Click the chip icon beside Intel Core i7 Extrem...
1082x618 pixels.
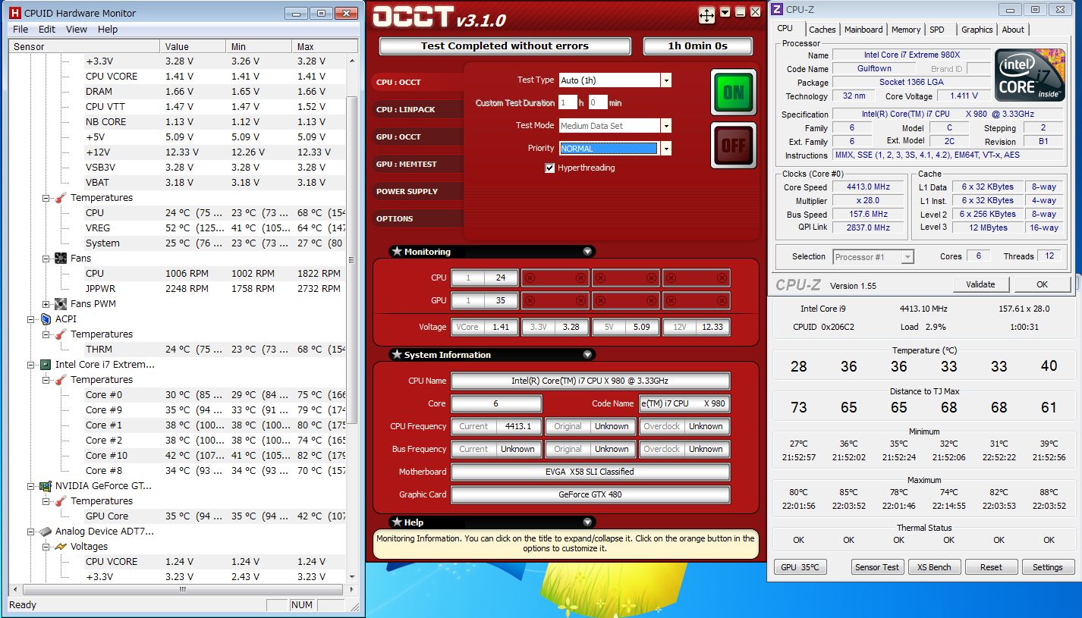(46, 365)
